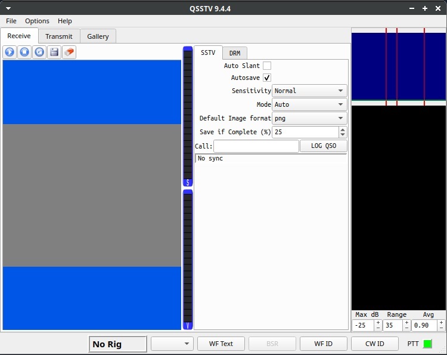
Task: Click the WF ID button
Action: 324,344
